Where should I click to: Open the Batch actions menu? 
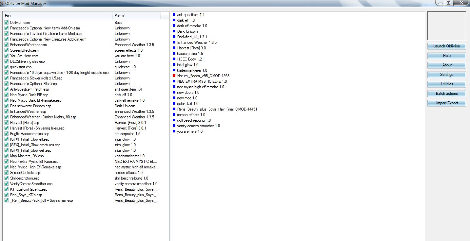pos(446,94)
